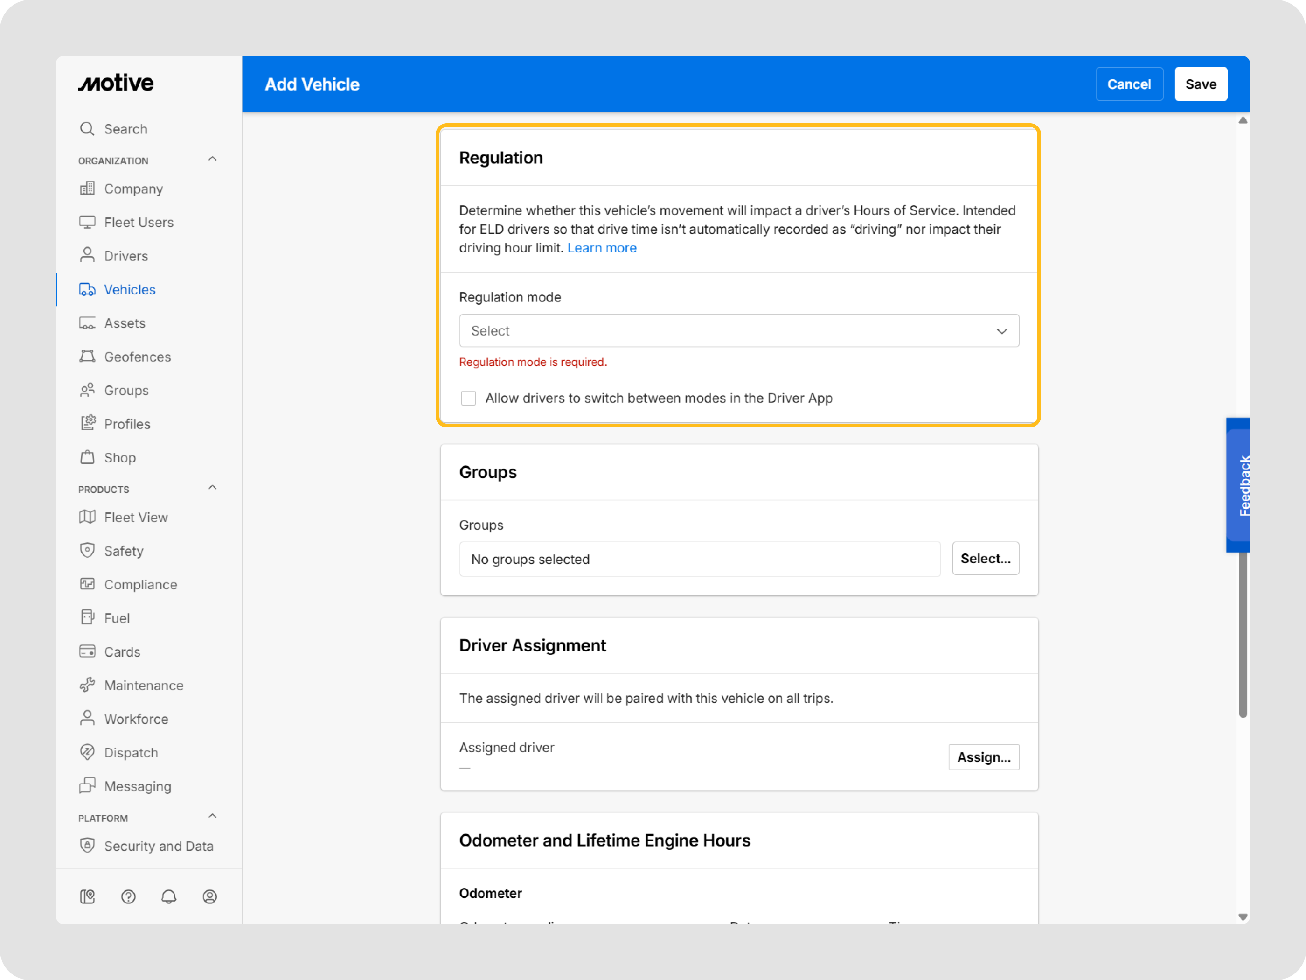Open notifications bell icon at sidebar bottom
Screen dimensions: 1306x980
click(169, 896)
